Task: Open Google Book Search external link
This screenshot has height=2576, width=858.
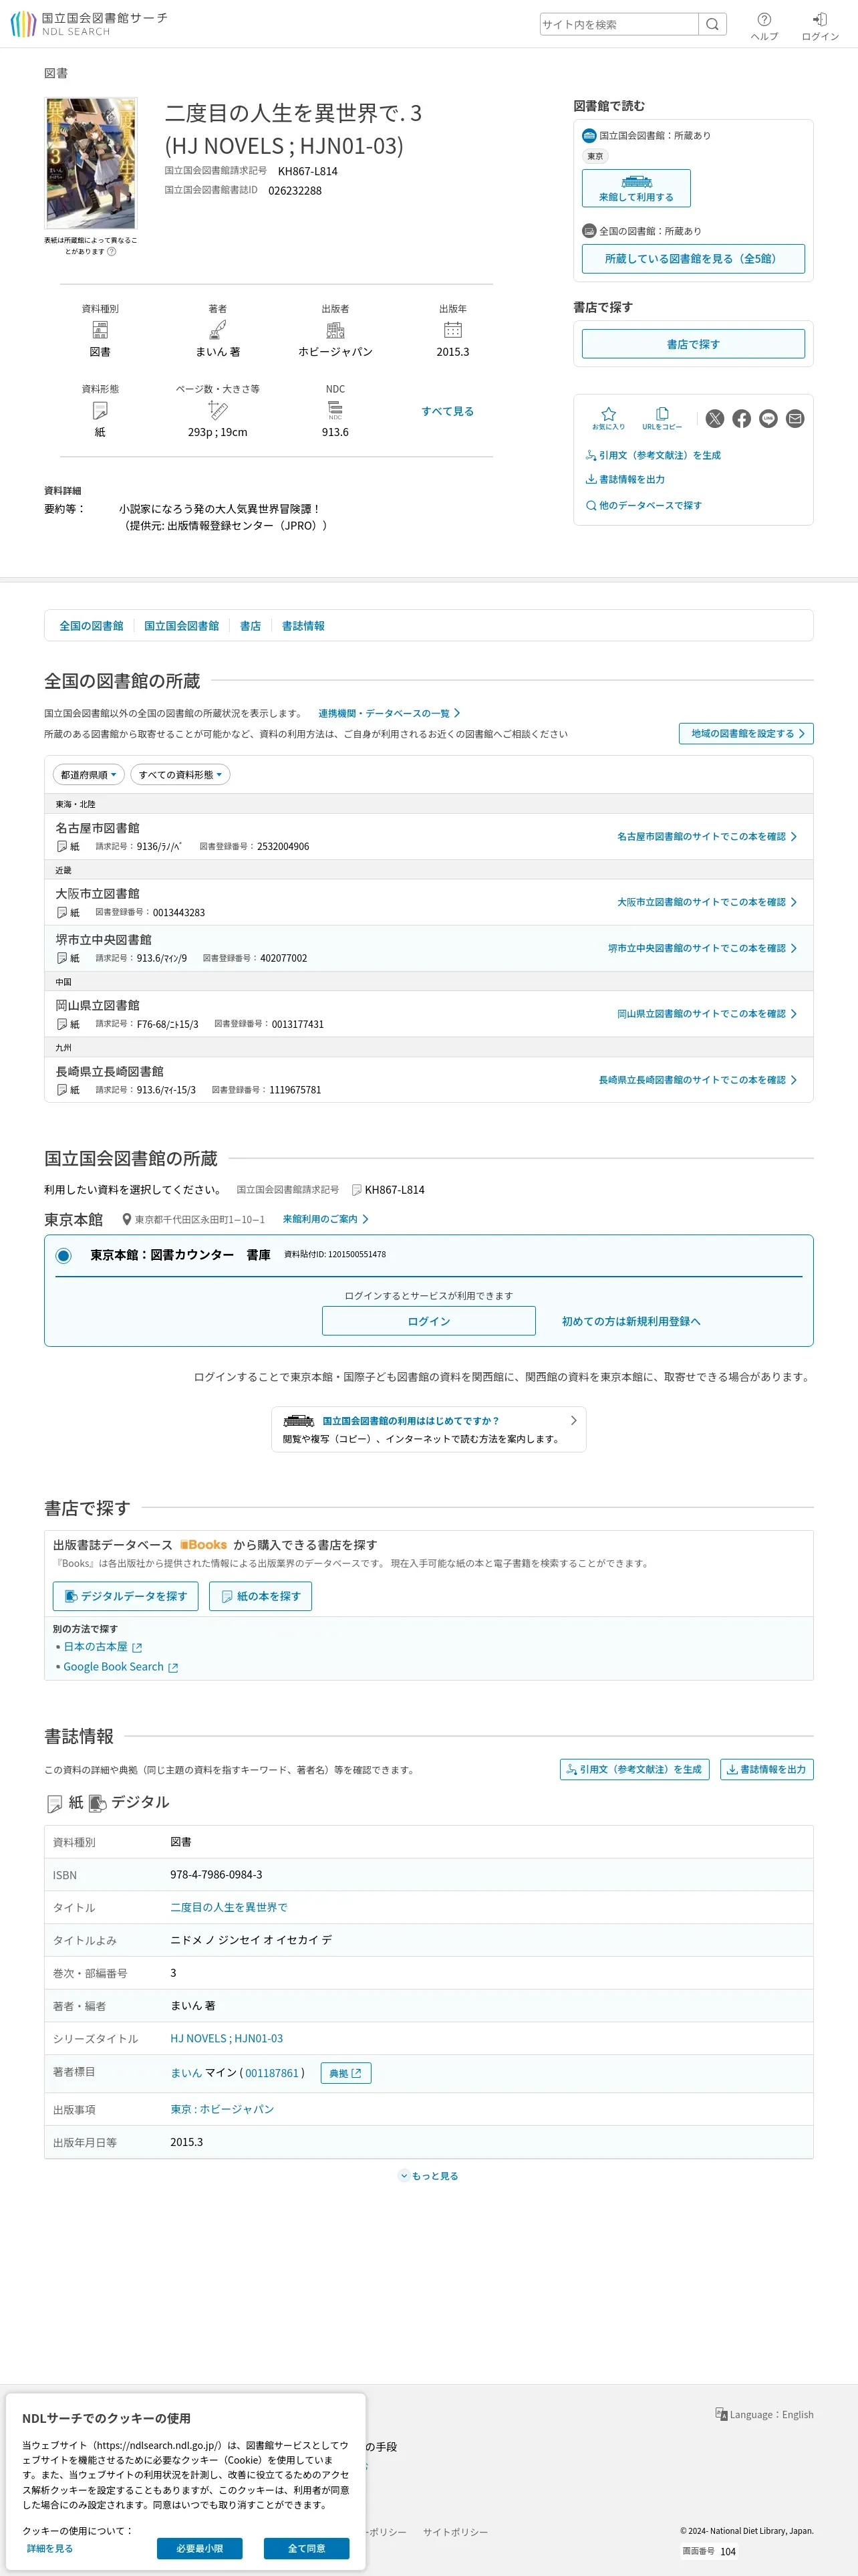Action: [121, 1667]
